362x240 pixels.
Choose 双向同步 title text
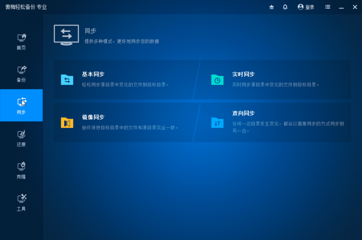[x=243, y=113]
